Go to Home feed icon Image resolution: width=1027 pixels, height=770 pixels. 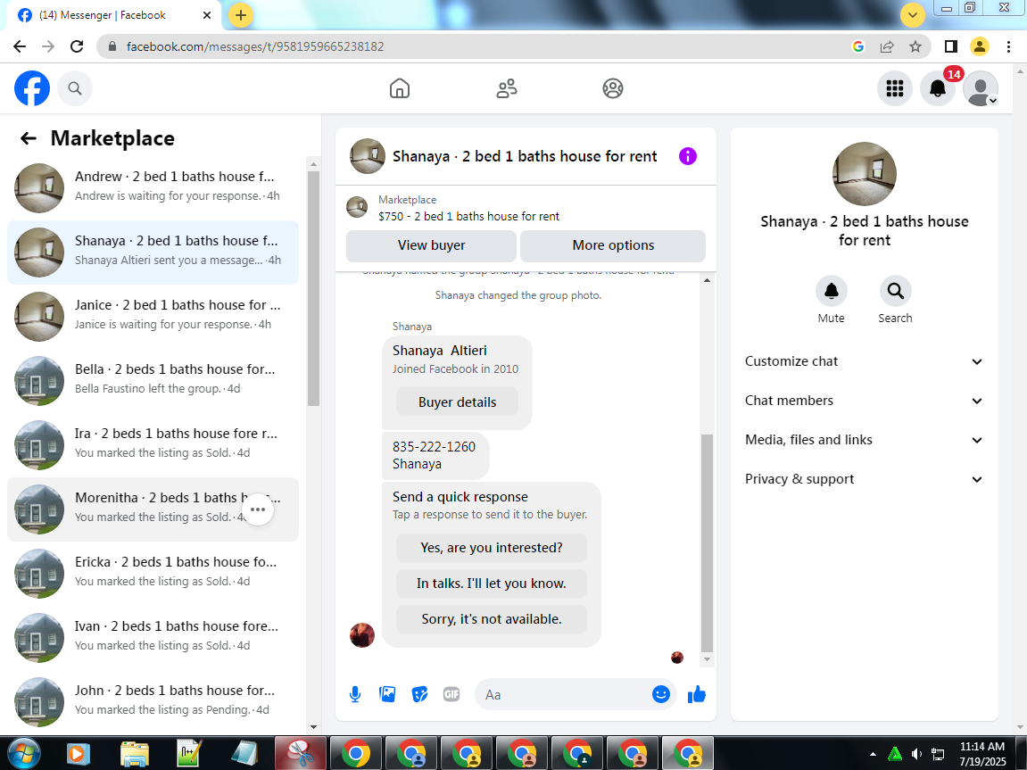400,88
